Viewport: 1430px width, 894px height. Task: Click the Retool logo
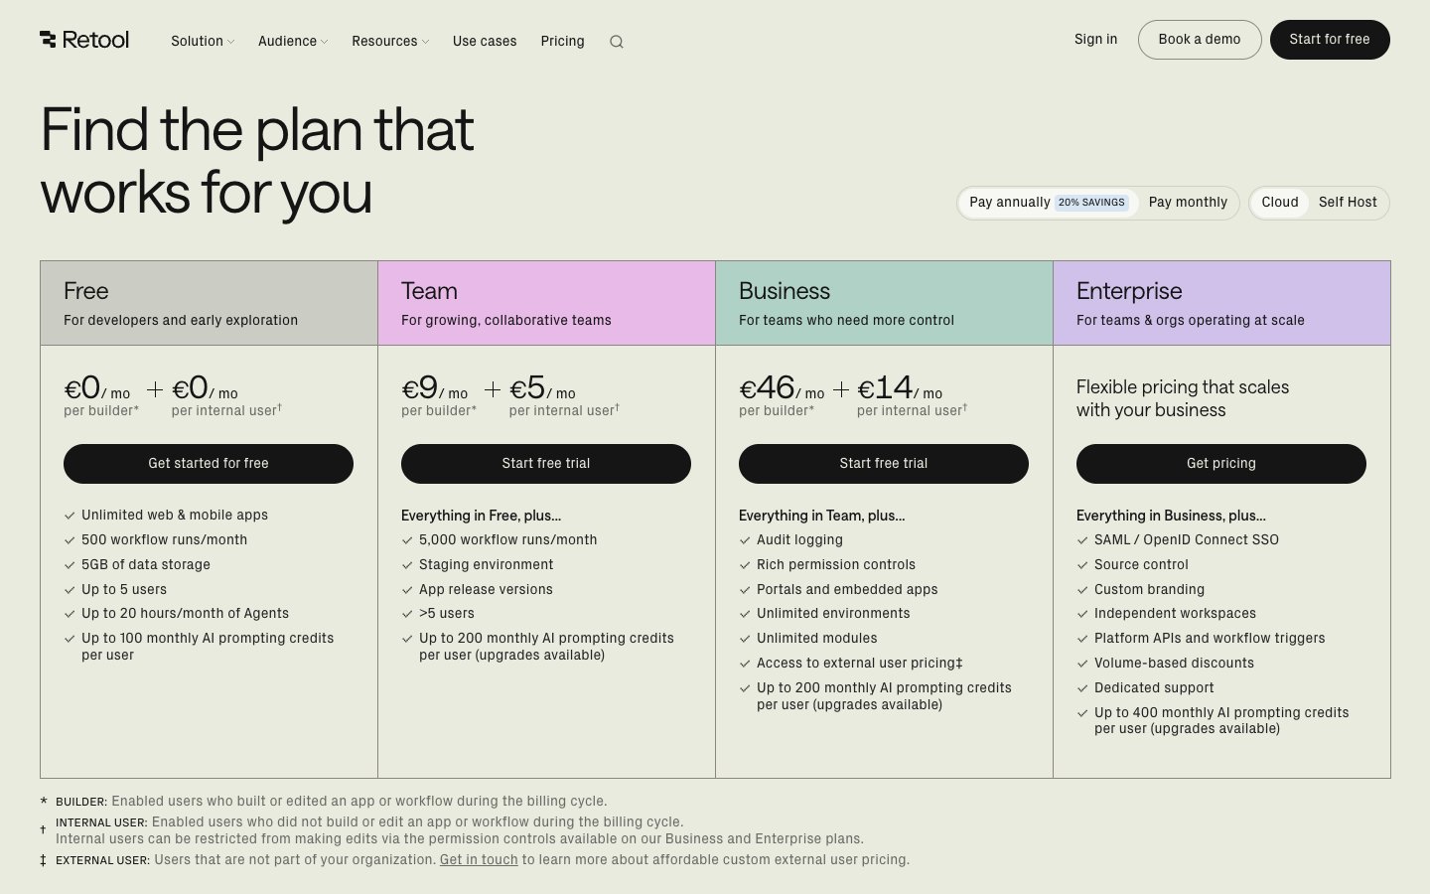coord(84,40)
